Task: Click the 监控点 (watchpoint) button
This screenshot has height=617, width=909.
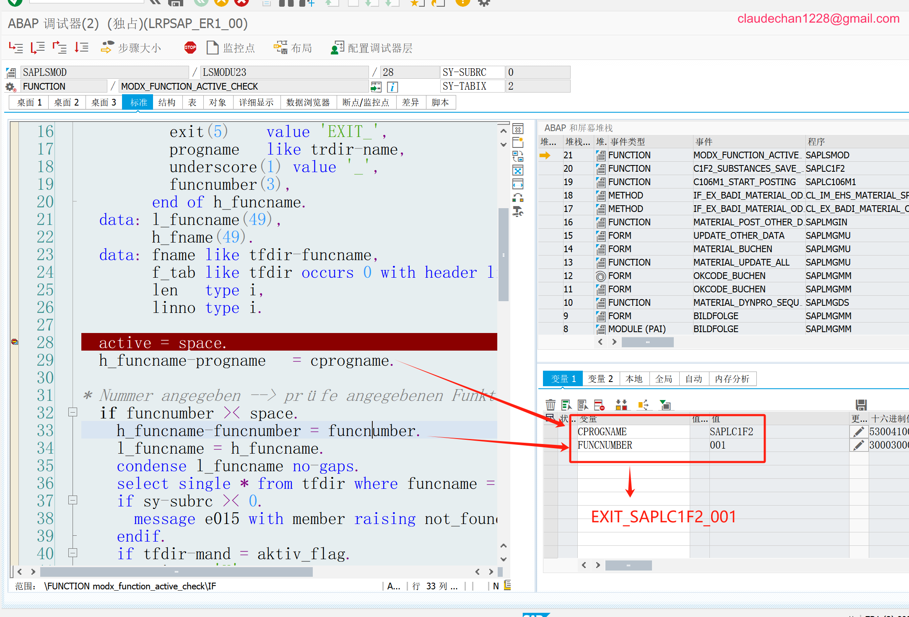Action: 231,48
